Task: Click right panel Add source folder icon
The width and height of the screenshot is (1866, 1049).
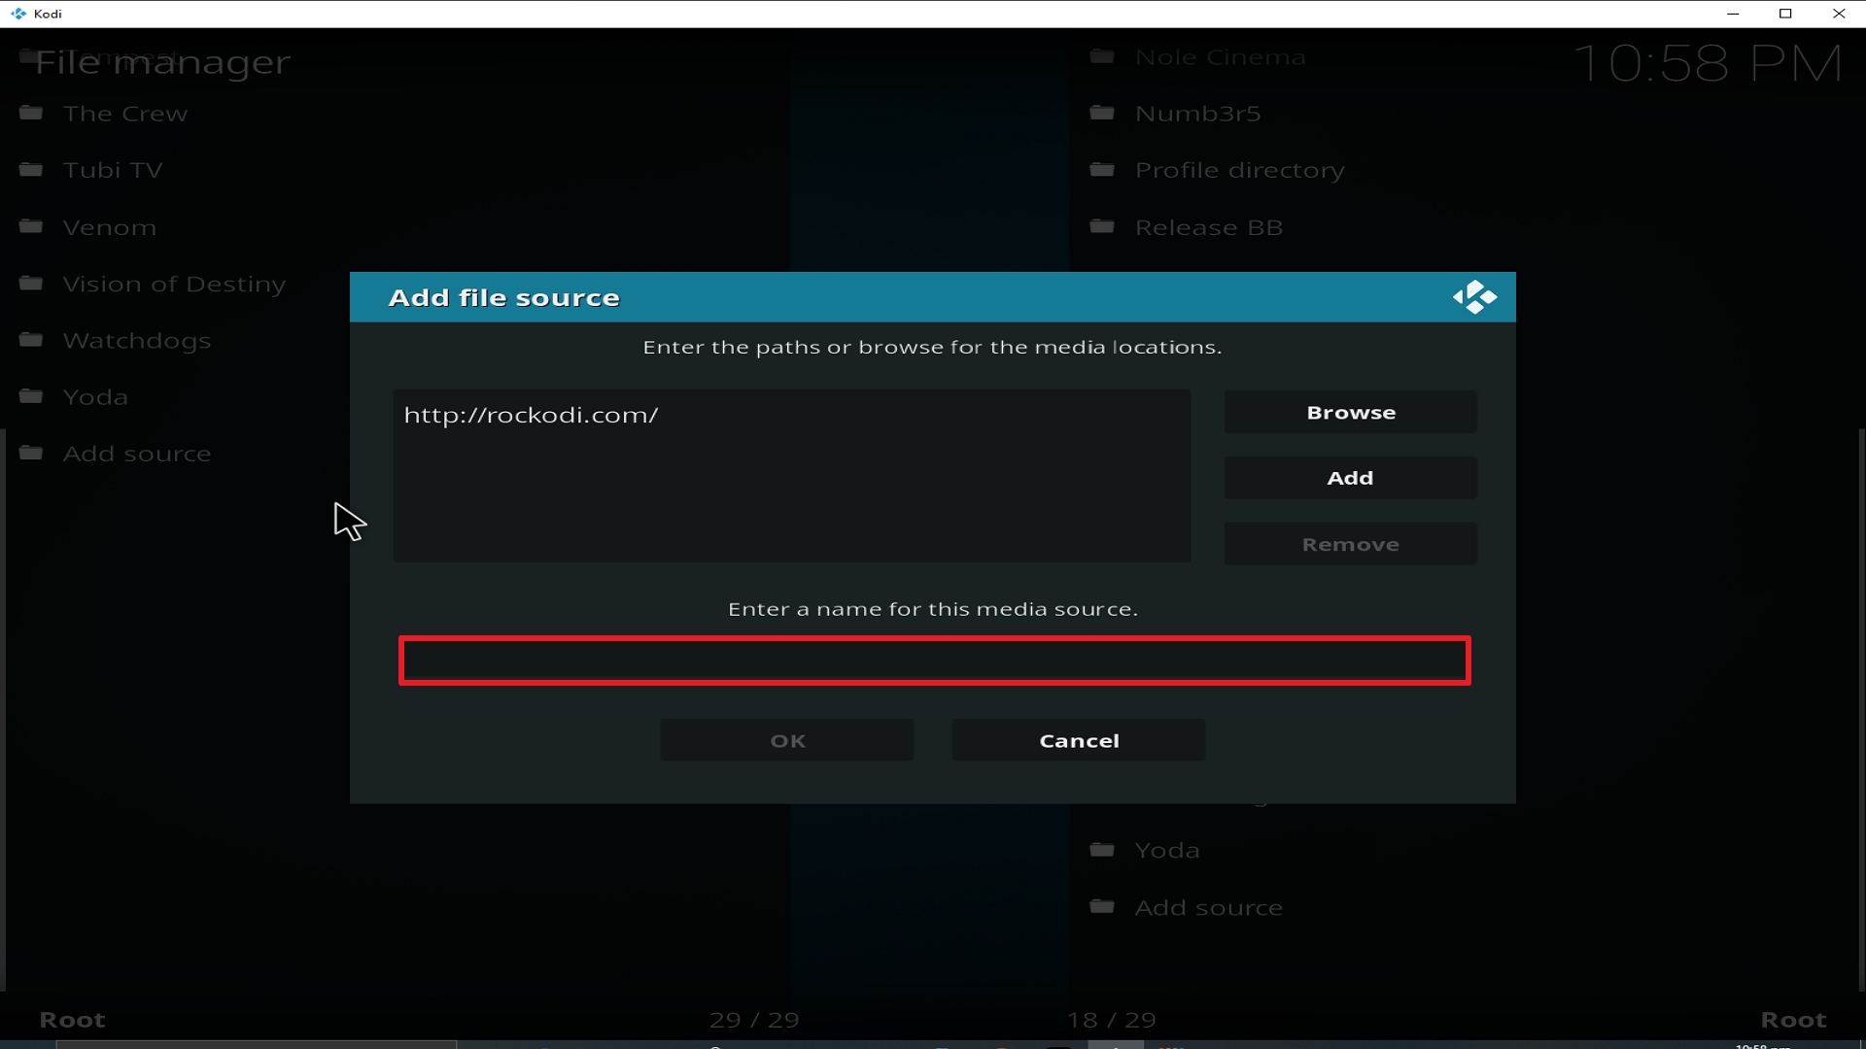Action: pos(1102,906)
